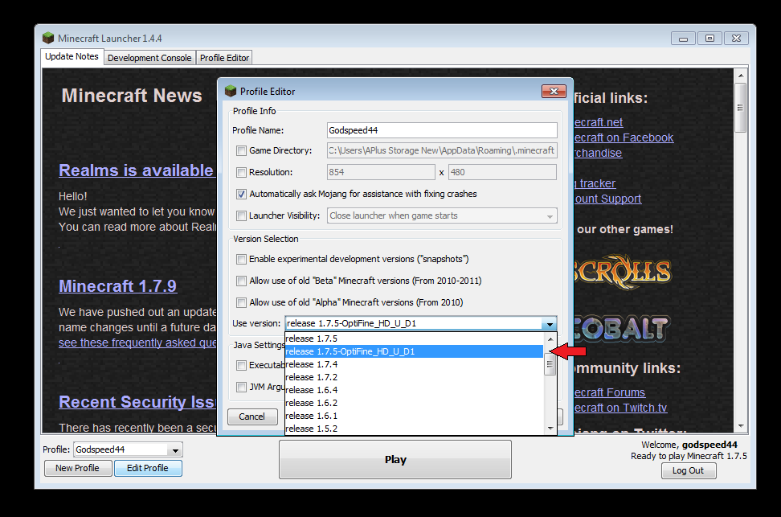Open the Minecraft 1.7.9 news link
This screenshot has width=781, height=517.
pyautogui.click(x=117, y=286)
